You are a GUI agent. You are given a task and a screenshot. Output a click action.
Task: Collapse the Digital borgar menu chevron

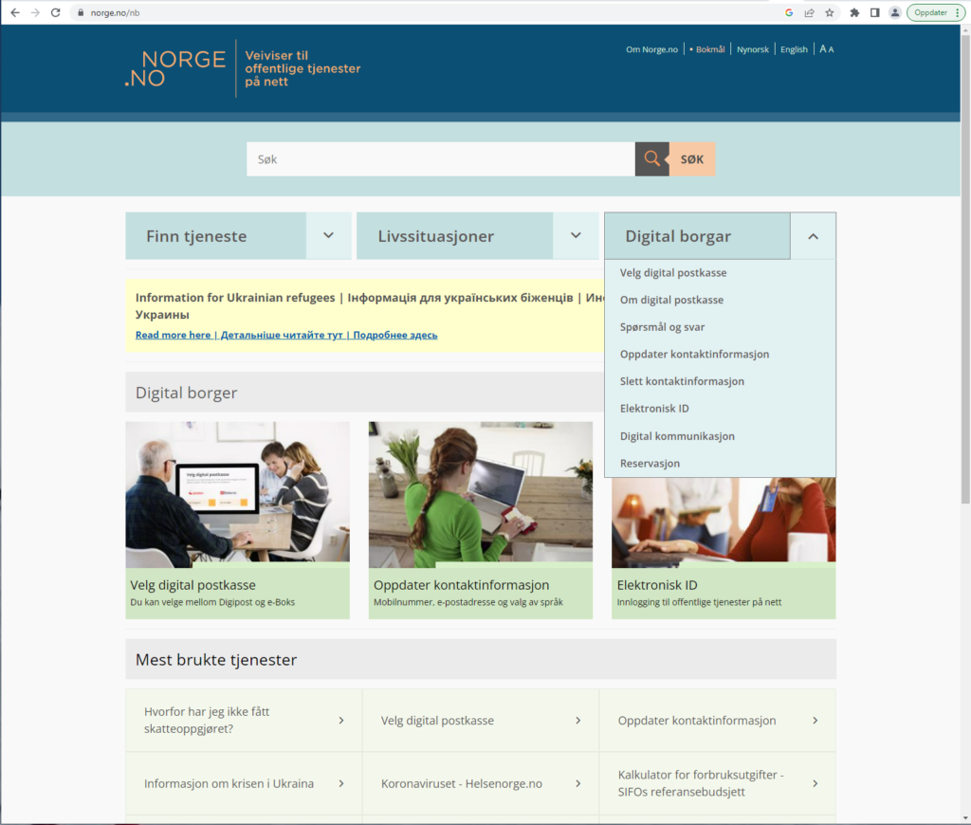pos(813,237)
